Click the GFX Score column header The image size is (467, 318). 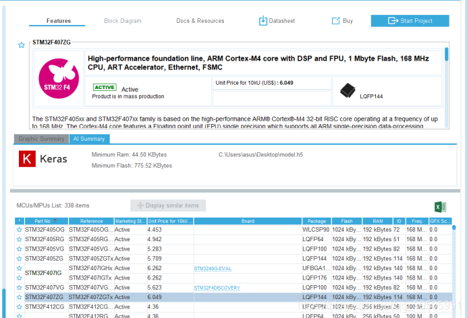(441, 221)
